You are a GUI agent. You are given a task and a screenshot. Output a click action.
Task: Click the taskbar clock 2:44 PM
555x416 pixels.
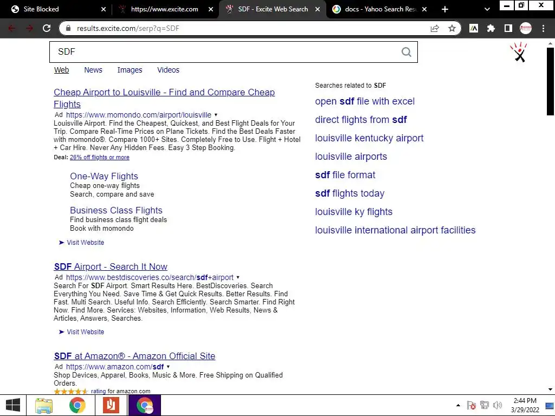[525, 405]
